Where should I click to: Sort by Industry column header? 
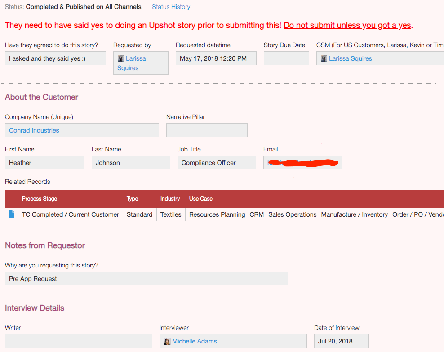coord(170,199)
